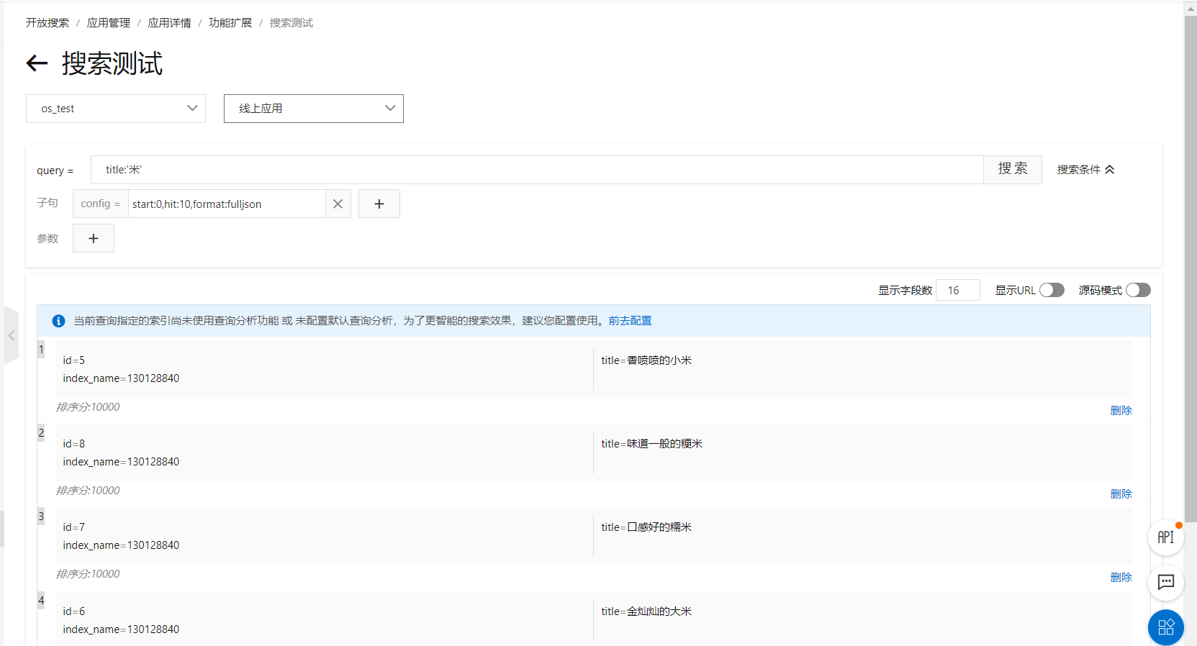Toggle the 显示URL switch
The height and width of the screenshot is (646, 1197).
1052,290
